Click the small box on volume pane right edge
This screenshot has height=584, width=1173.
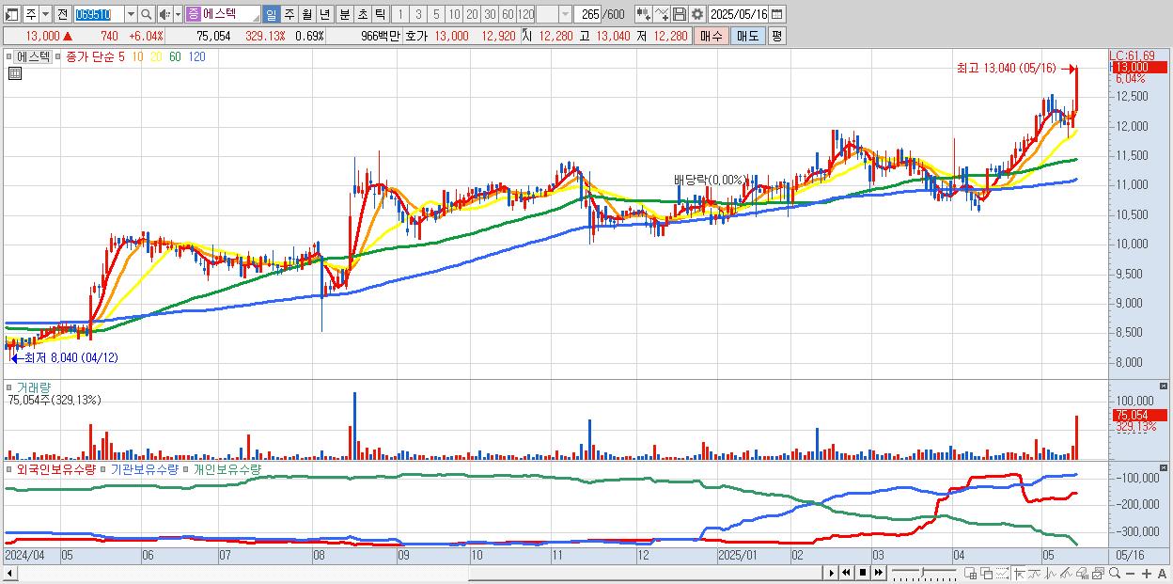coord(1165,387)
